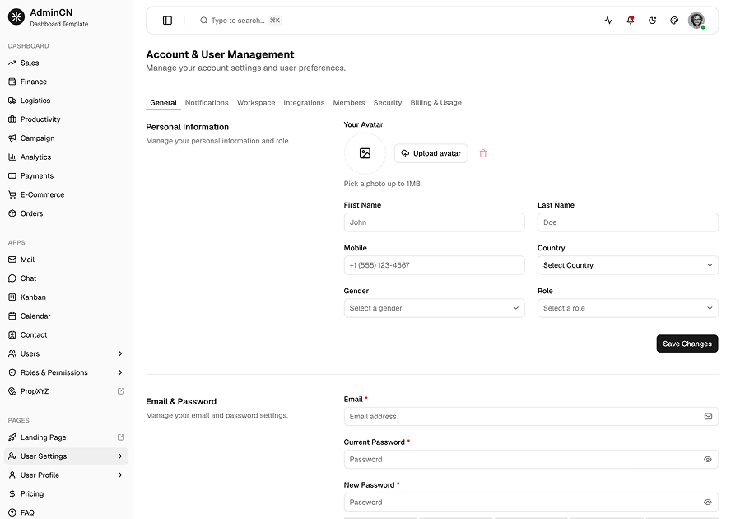Open Orders dashboard in sidebar
Image resolution: width=731 pixels, height=519 pixels.
[66, 213]
